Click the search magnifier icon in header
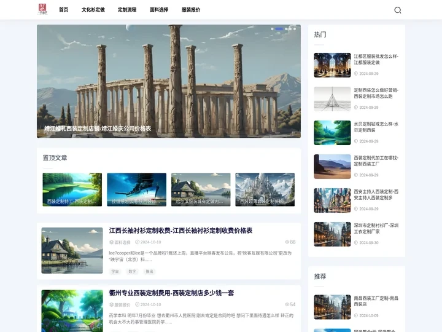The height and width of the screenshot is (332, 442). (x=397, y=10)
